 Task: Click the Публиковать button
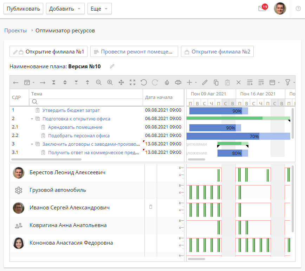[x=23, y=8]
